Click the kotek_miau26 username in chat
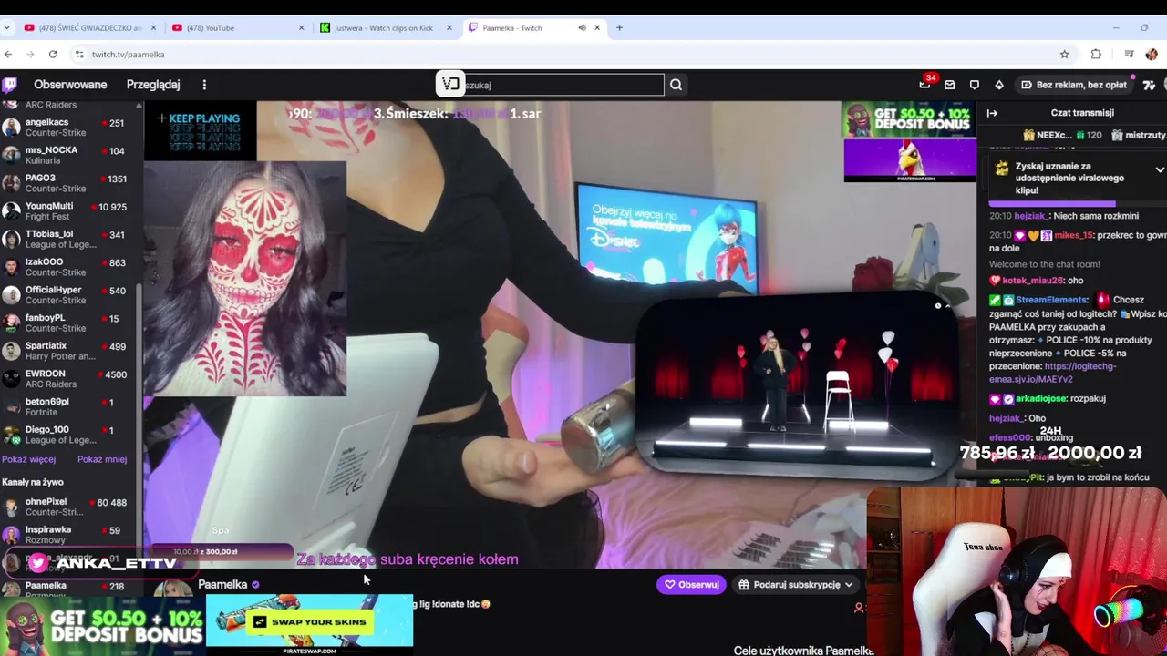The height and width of the screenshot is (656, 1167). point(1032,281)
